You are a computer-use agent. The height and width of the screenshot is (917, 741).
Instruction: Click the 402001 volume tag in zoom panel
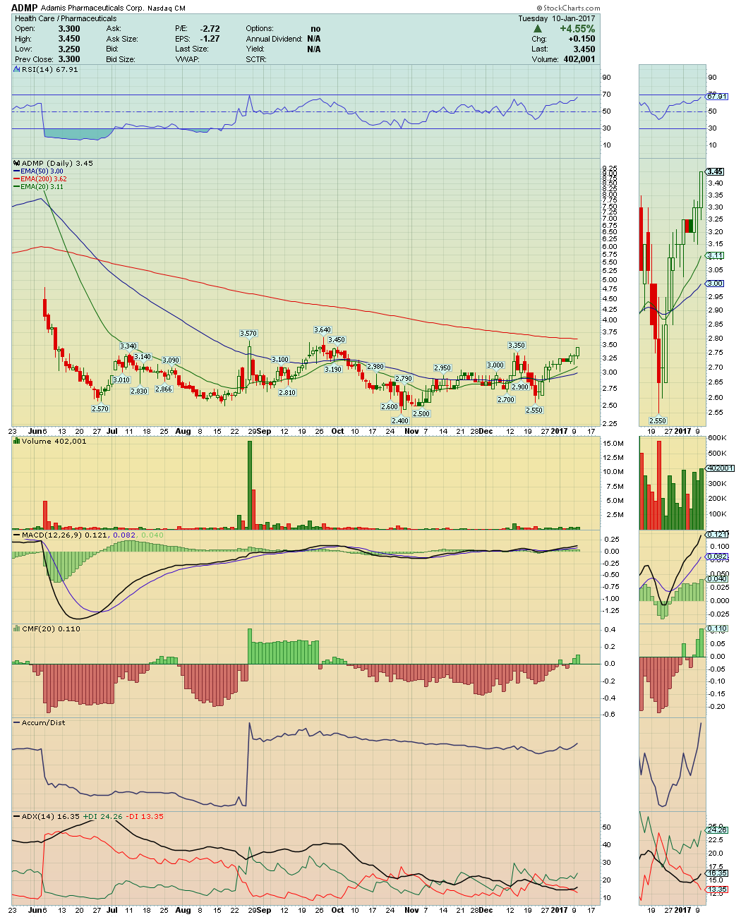(x=720, y=468)
